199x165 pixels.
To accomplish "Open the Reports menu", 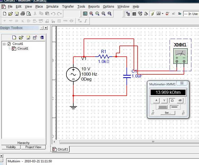I will 94,6.
